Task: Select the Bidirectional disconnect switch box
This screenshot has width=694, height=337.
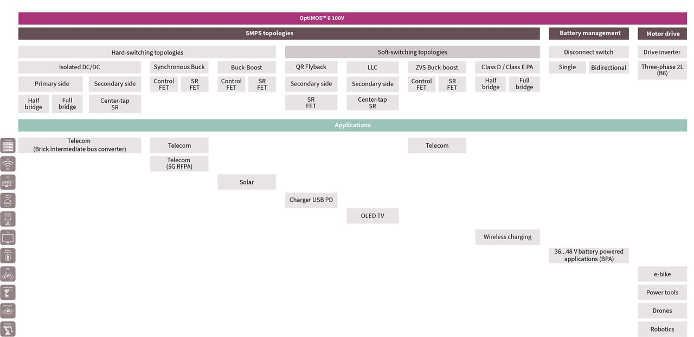Action: [x=609, y=68]
